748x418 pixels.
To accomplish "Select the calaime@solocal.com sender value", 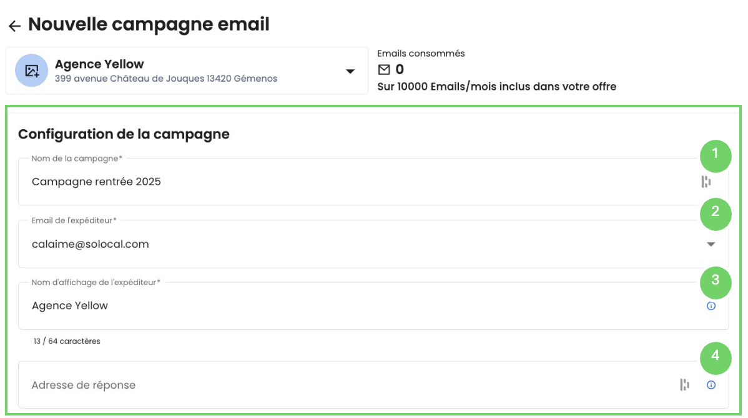I will click(x=91, y=244).
